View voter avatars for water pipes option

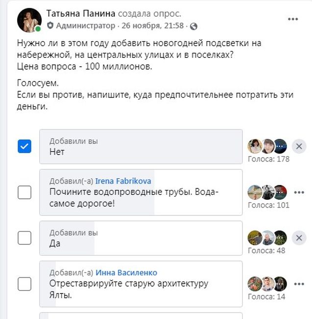pos(267,192)
